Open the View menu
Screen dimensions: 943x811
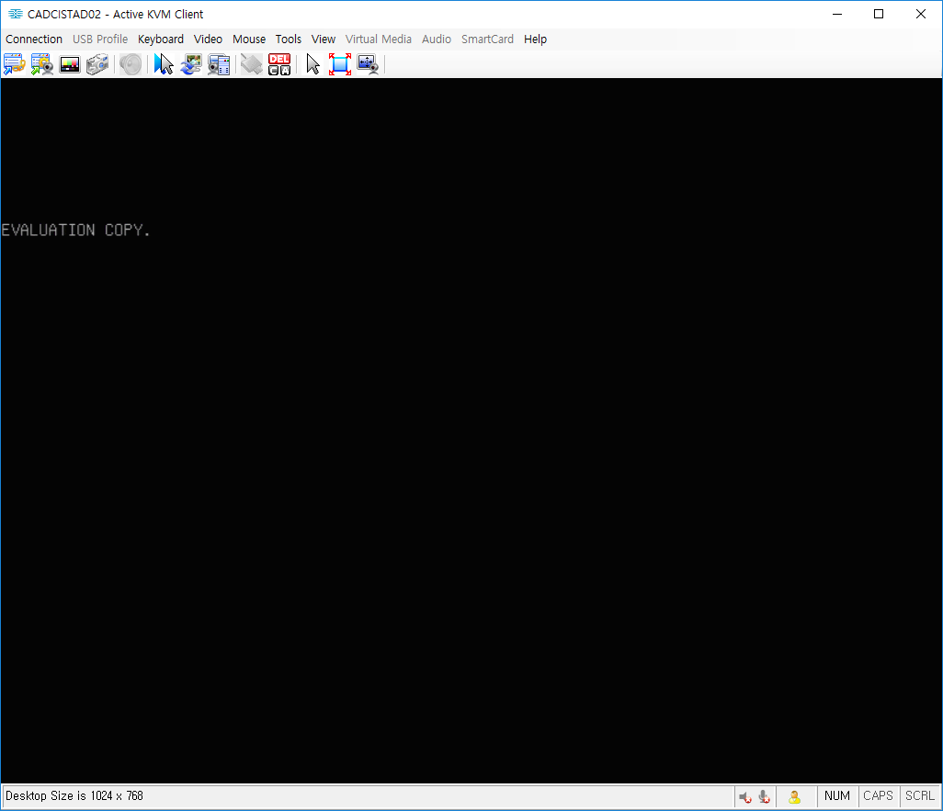[x=323, y=39]
